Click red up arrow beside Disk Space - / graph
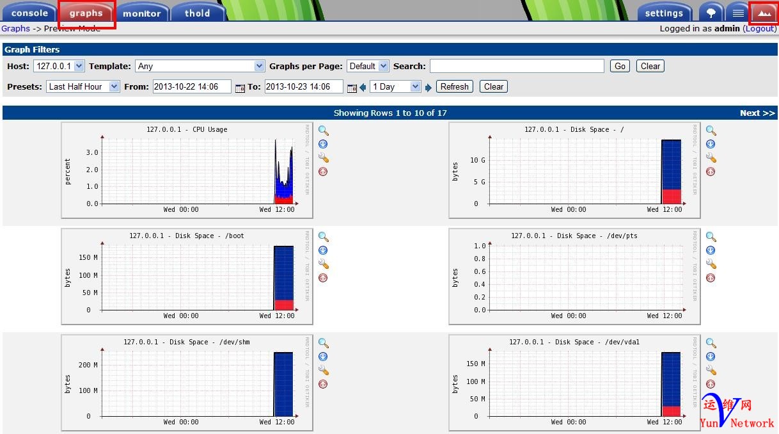The height and width of the screenshot is (434, 779). [x=711, y=172]
